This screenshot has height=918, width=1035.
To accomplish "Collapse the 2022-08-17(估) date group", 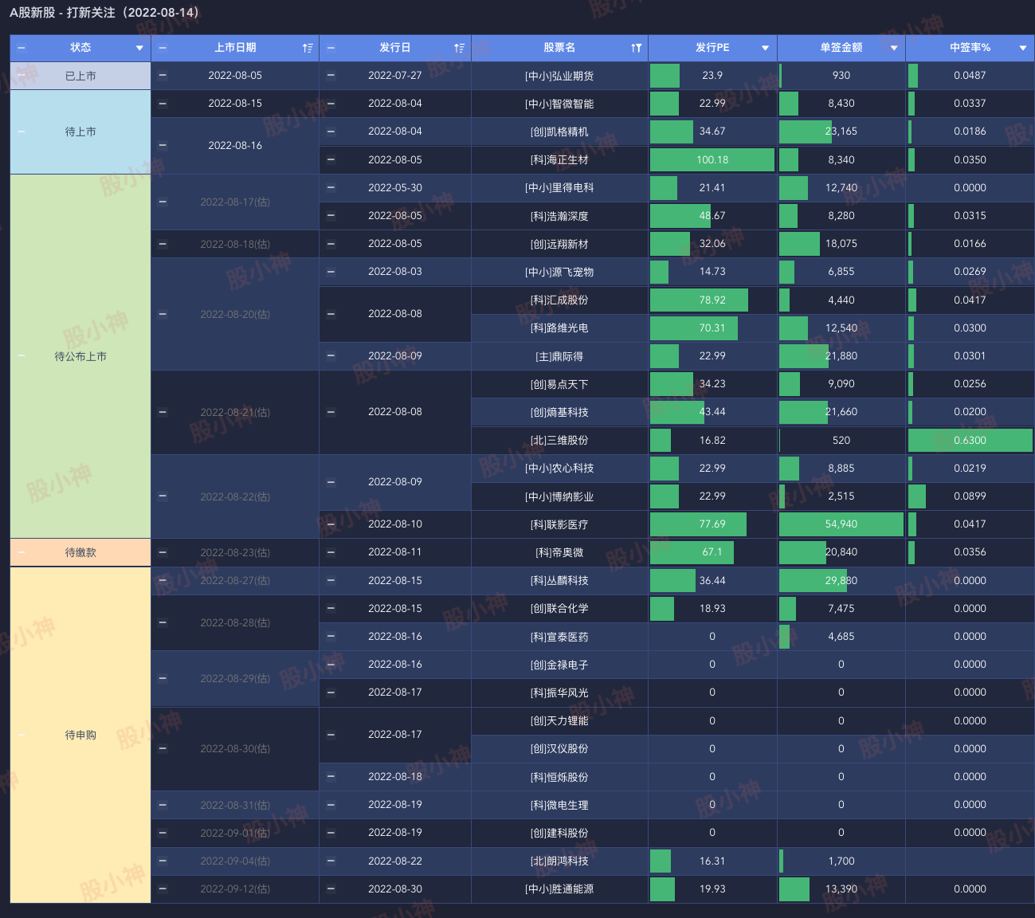I will [163, 202].
